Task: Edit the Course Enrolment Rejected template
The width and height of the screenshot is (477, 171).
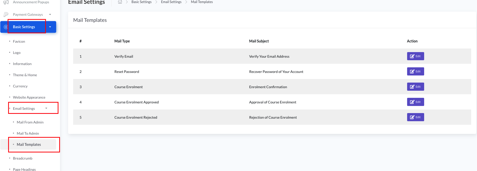Action: point(415,117)
